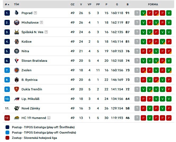Click the Poprad team logo

(17, 13)
